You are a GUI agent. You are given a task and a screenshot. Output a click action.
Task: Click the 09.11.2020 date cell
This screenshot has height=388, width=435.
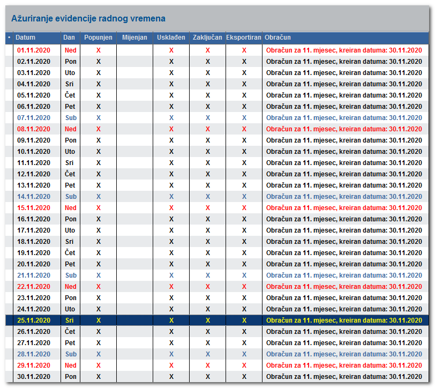(34, 140)
